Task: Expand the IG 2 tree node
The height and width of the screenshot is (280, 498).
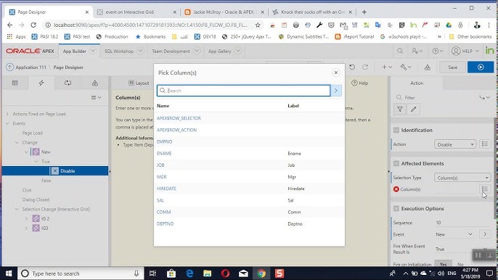Action: click(27, 219)
